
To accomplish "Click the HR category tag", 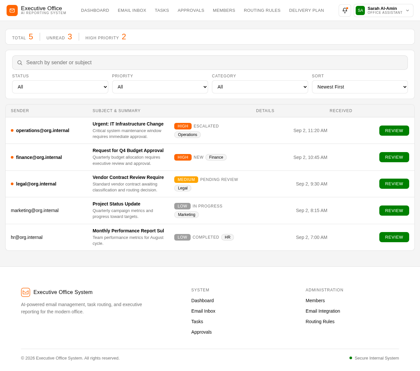I will tap(227, 237).
